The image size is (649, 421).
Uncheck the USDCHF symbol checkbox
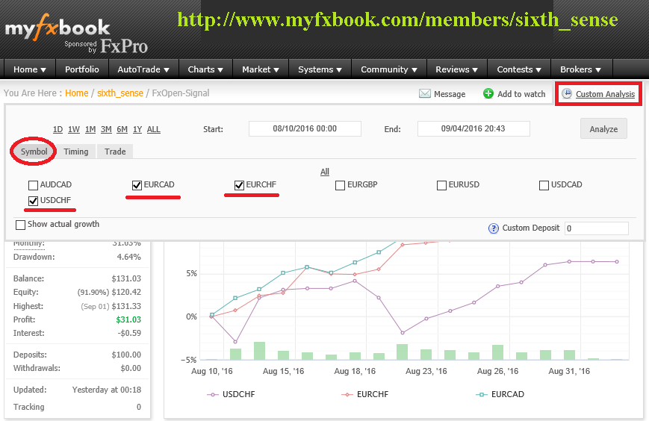pyautogui.click(x=33, y=201)
